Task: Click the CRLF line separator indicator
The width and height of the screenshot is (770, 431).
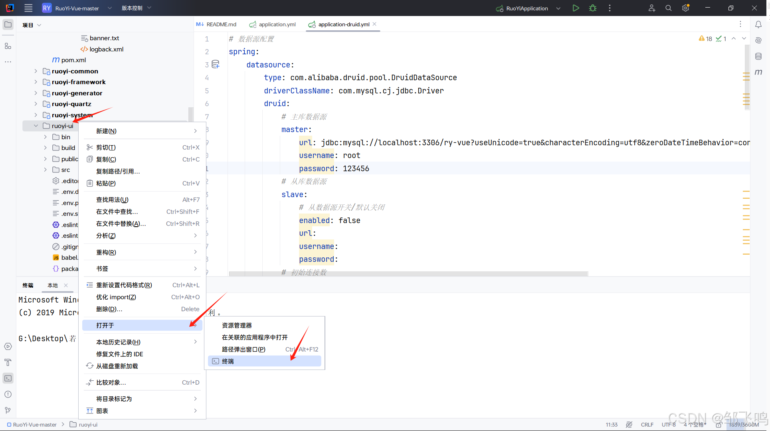Action: pyautogui.click(x=647, y=425)
